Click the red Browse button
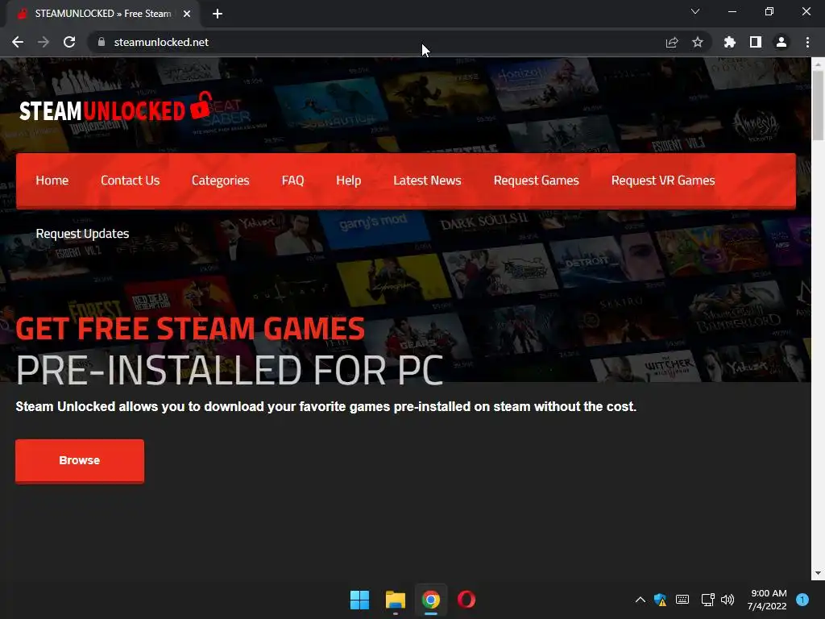Image resolution: width=825 pixels, height=619 pixels. (80, 460)
